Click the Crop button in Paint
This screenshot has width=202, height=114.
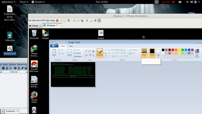pos(77,50)
